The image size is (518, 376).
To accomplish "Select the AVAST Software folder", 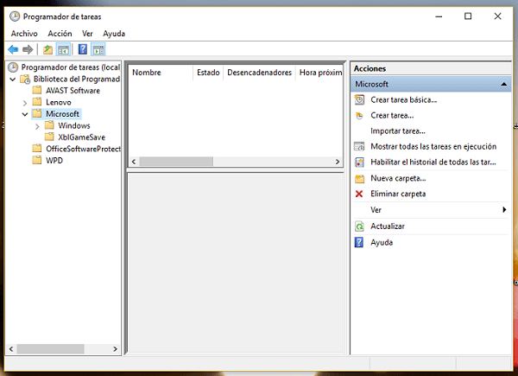I will (73, 90).
